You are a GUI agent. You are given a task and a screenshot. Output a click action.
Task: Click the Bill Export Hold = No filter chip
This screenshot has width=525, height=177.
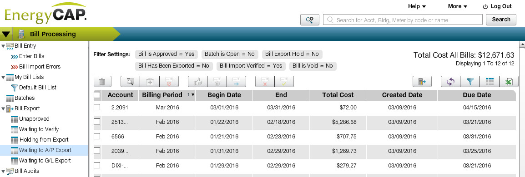pyautogui.click(x=292, y=54)
